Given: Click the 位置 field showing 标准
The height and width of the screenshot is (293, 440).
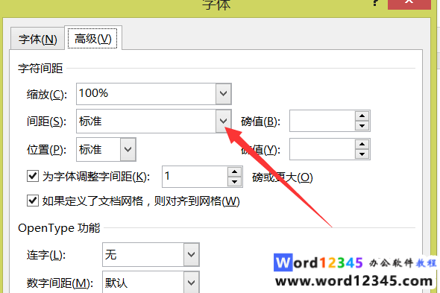Looking at the screenshot, I should coord(98,149).
